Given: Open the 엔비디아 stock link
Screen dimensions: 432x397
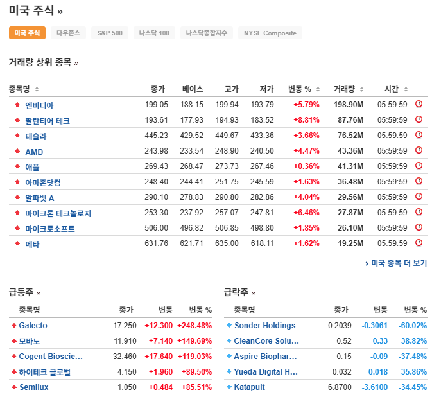Looking at the screenshot, I should [39, 105].
